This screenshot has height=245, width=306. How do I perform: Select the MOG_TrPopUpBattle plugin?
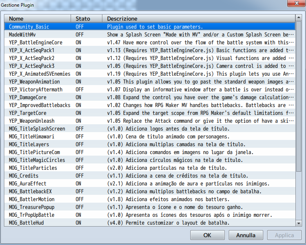click(x=150, y=215)
